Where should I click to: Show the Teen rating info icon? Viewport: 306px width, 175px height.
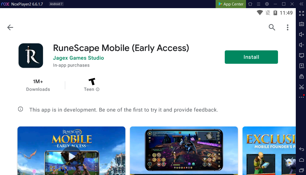point(97,89)
